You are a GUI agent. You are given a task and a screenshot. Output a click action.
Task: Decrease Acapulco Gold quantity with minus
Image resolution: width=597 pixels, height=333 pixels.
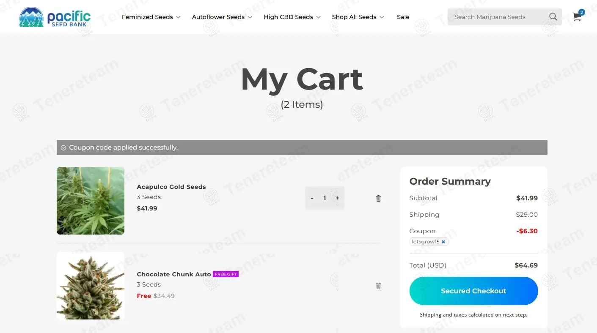click(x=312, y=198)
